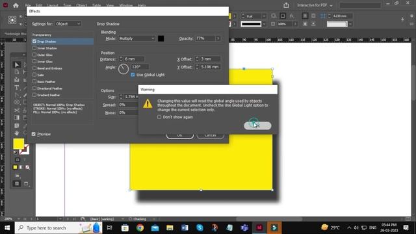Open the Layout menu
Viewport: 416px width, 234px height.
(x=53, y=5)
